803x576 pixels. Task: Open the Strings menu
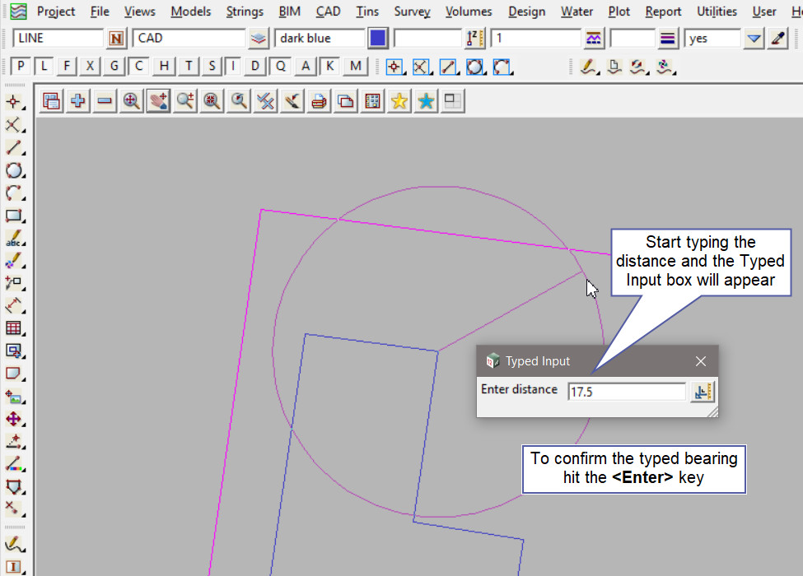click(245, 12)
